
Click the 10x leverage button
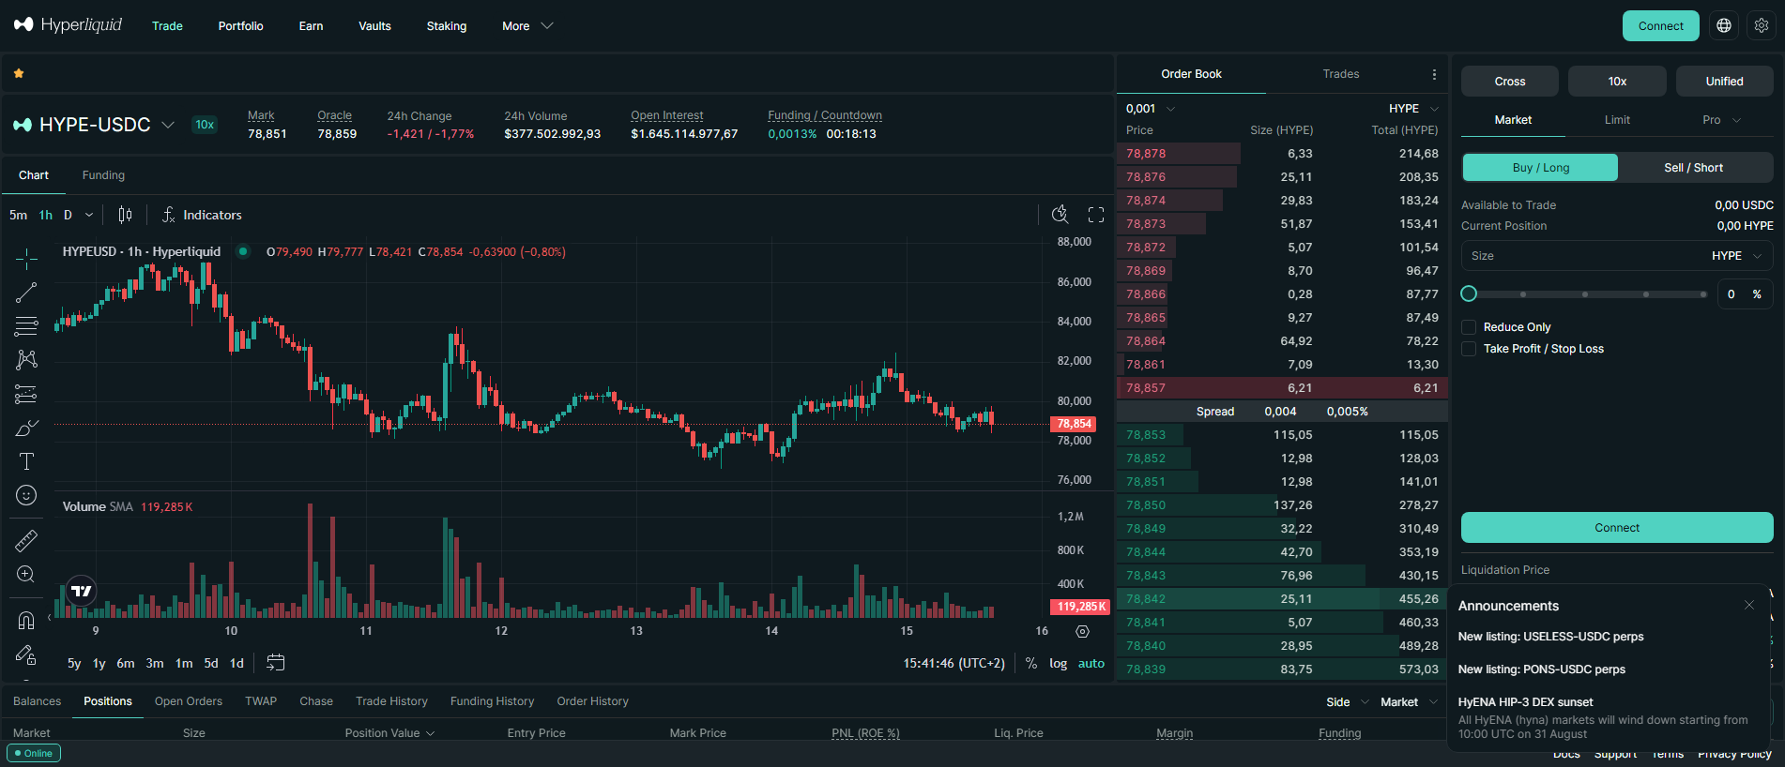1617,82
